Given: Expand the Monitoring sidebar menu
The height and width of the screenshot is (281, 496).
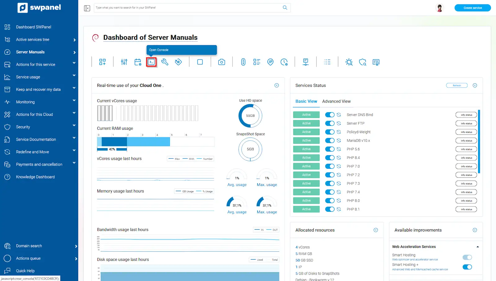Looking at the screenshot, I should pos(39,102).
